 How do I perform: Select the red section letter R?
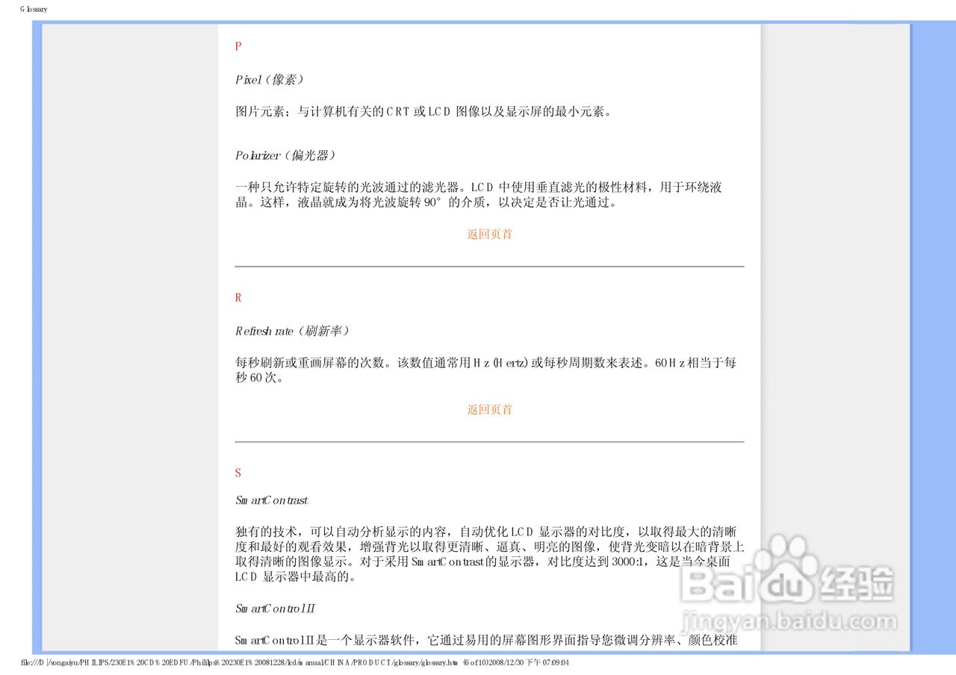pos(238,298)
